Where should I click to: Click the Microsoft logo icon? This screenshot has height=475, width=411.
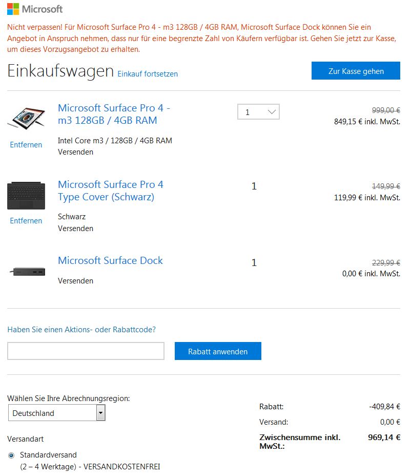[13, 9]
